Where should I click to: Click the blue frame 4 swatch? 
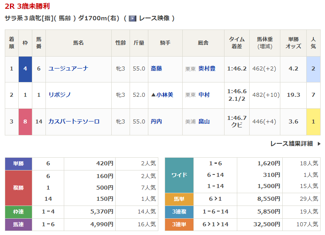(25, 69)
